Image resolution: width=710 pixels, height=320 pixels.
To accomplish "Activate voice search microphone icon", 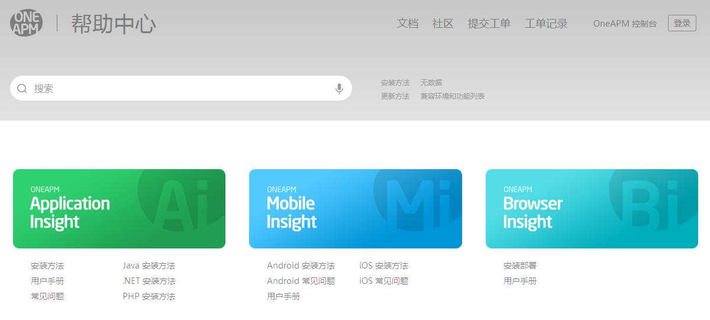I will tap(339, 89).
